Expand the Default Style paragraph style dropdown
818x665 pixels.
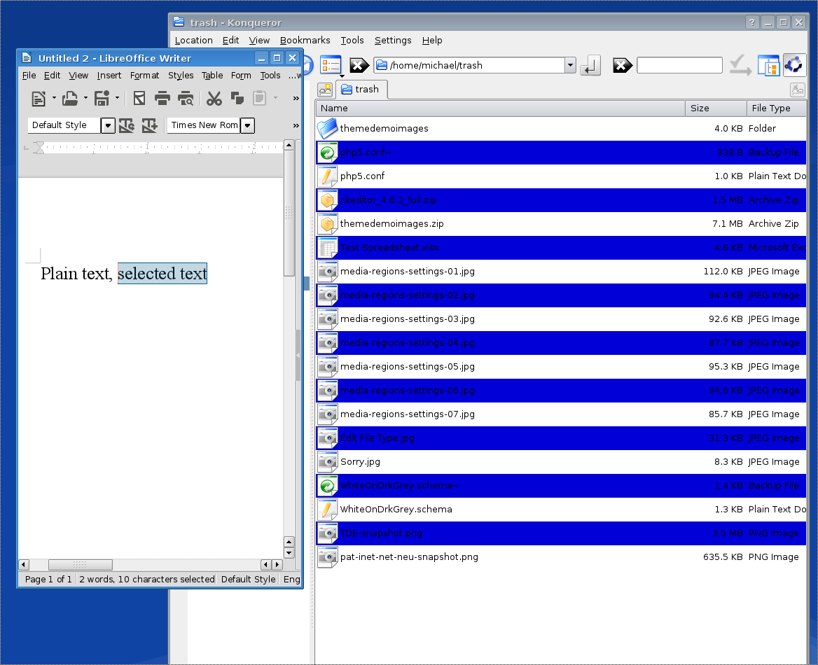coord(108,126)
